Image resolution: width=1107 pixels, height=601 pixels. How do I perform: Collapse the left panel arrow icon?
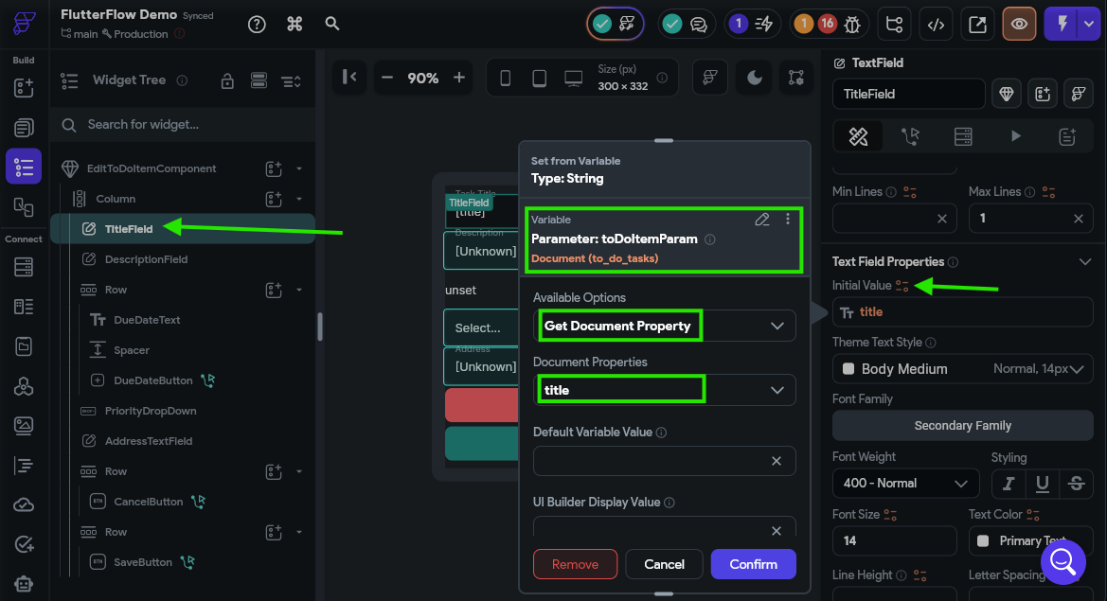(x=349, y=77)
